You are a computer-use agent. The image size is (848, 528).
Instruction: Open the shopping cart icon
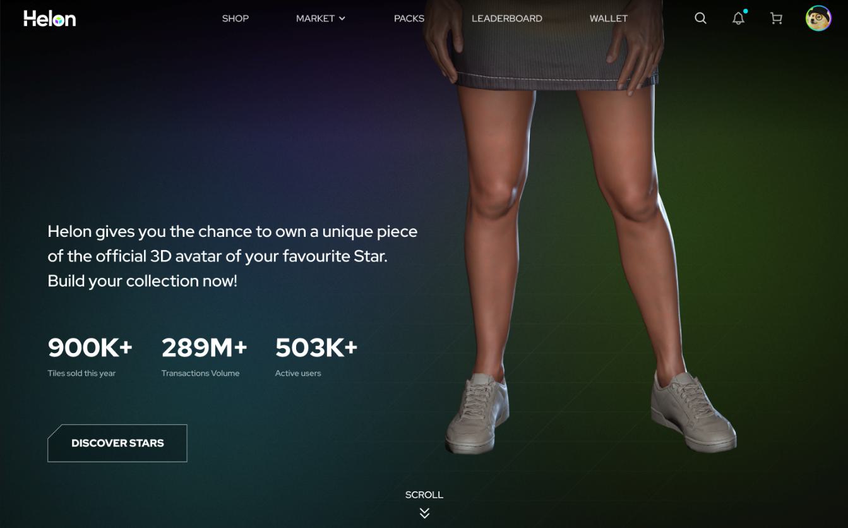pos(777,18)
